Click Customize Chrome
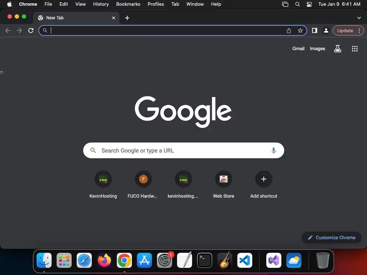Image resolution: width=367 pixels, height=275 pixels. (332, 237)
